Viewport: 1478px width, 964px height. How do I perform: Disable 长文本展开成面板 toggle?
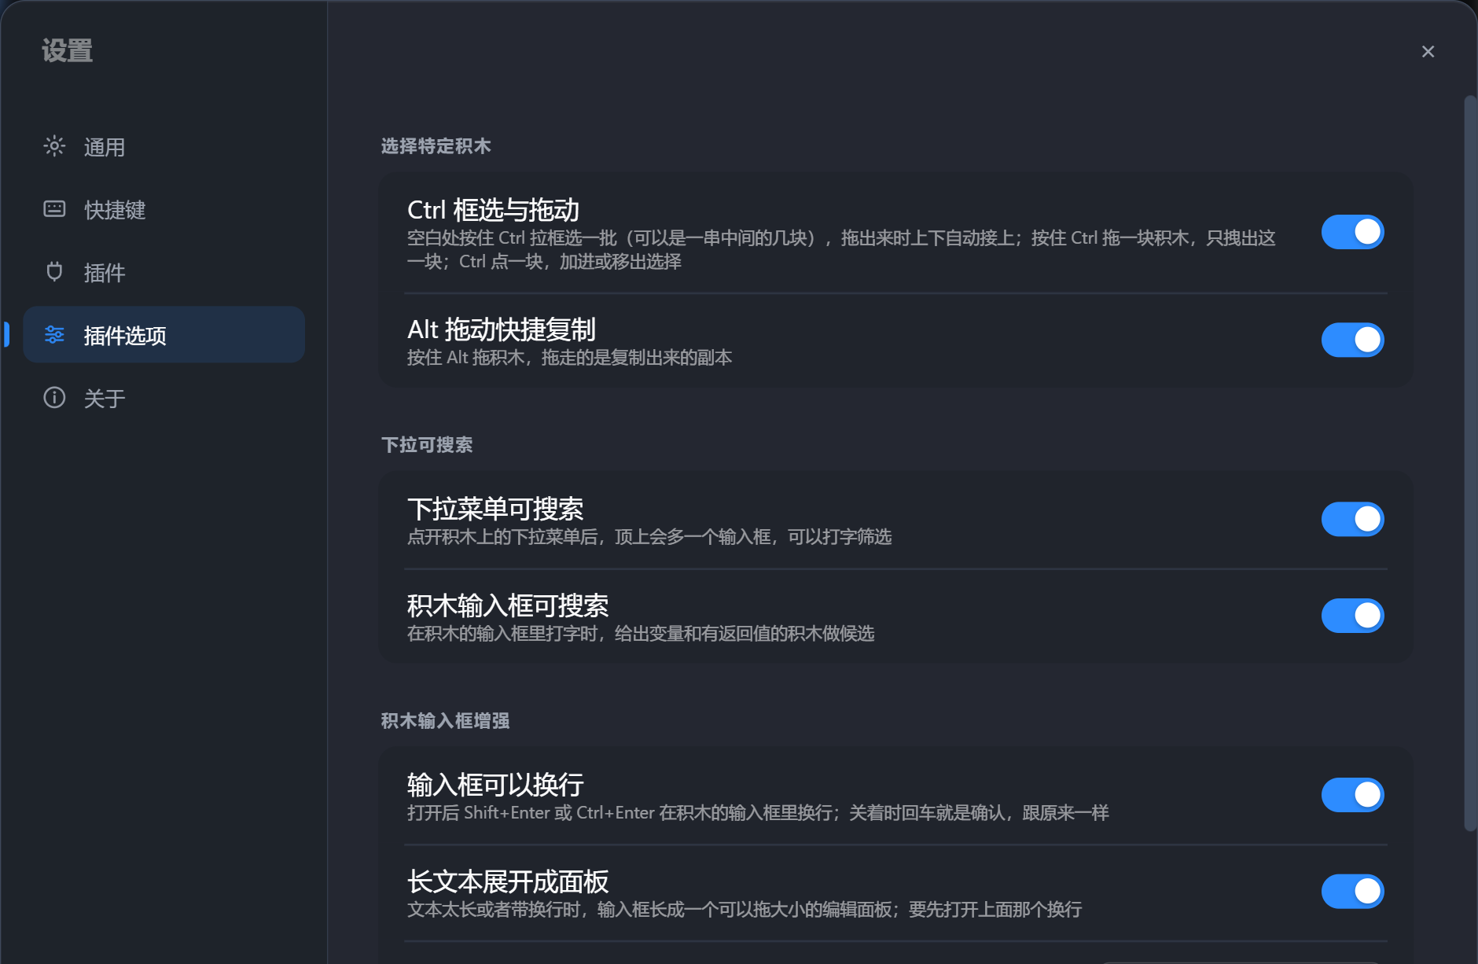[x=1352, y=892]
